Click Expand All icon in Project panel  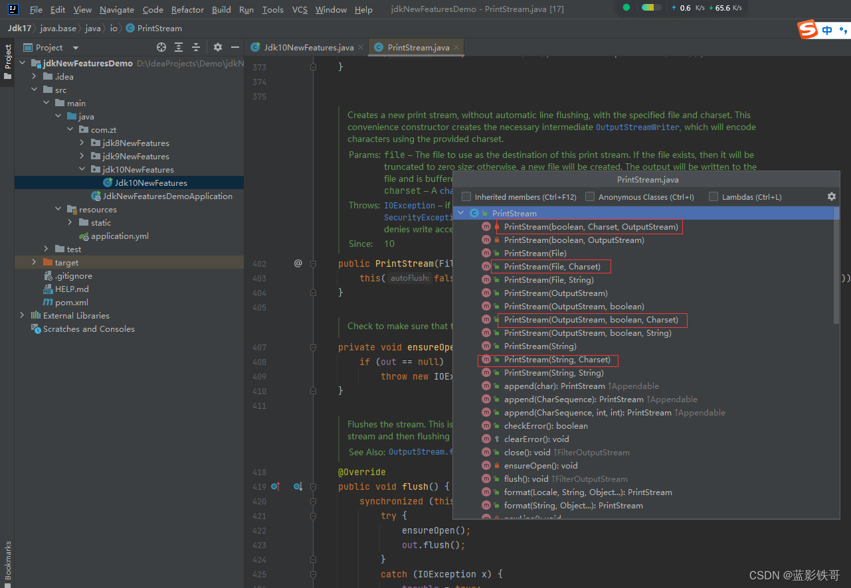[179, 47]
